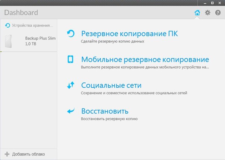Click the mobile phone backup icon

pyautogui.click(x=70, y=59)
